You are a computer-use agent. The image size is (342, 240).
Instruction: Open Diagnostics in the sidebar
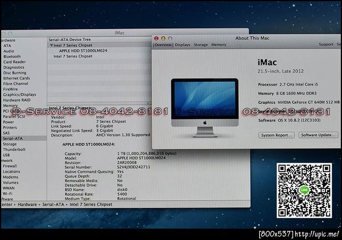point(14,68)
